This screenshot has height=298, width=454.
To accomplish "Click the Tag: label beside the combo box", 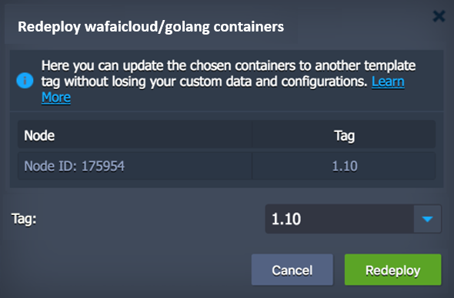I will (24, 219).
